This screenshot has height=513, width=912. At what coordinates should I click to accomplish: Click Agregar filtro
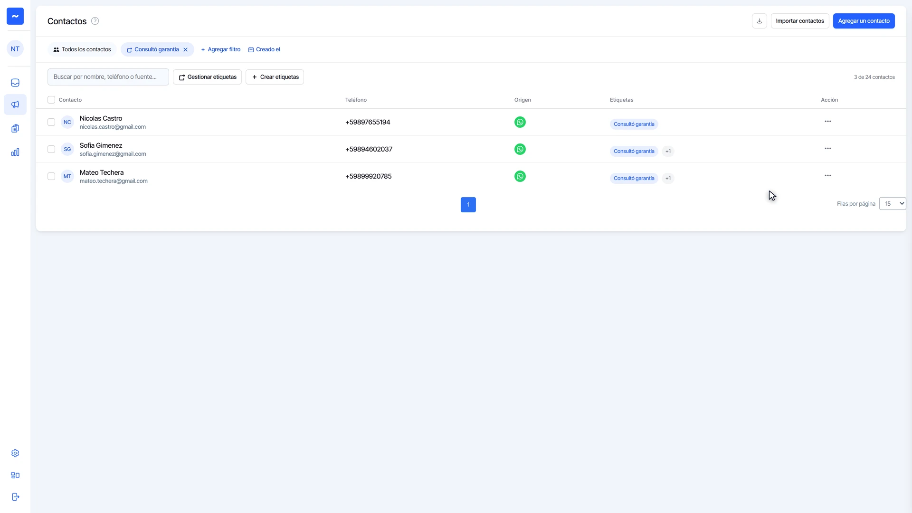220,49
